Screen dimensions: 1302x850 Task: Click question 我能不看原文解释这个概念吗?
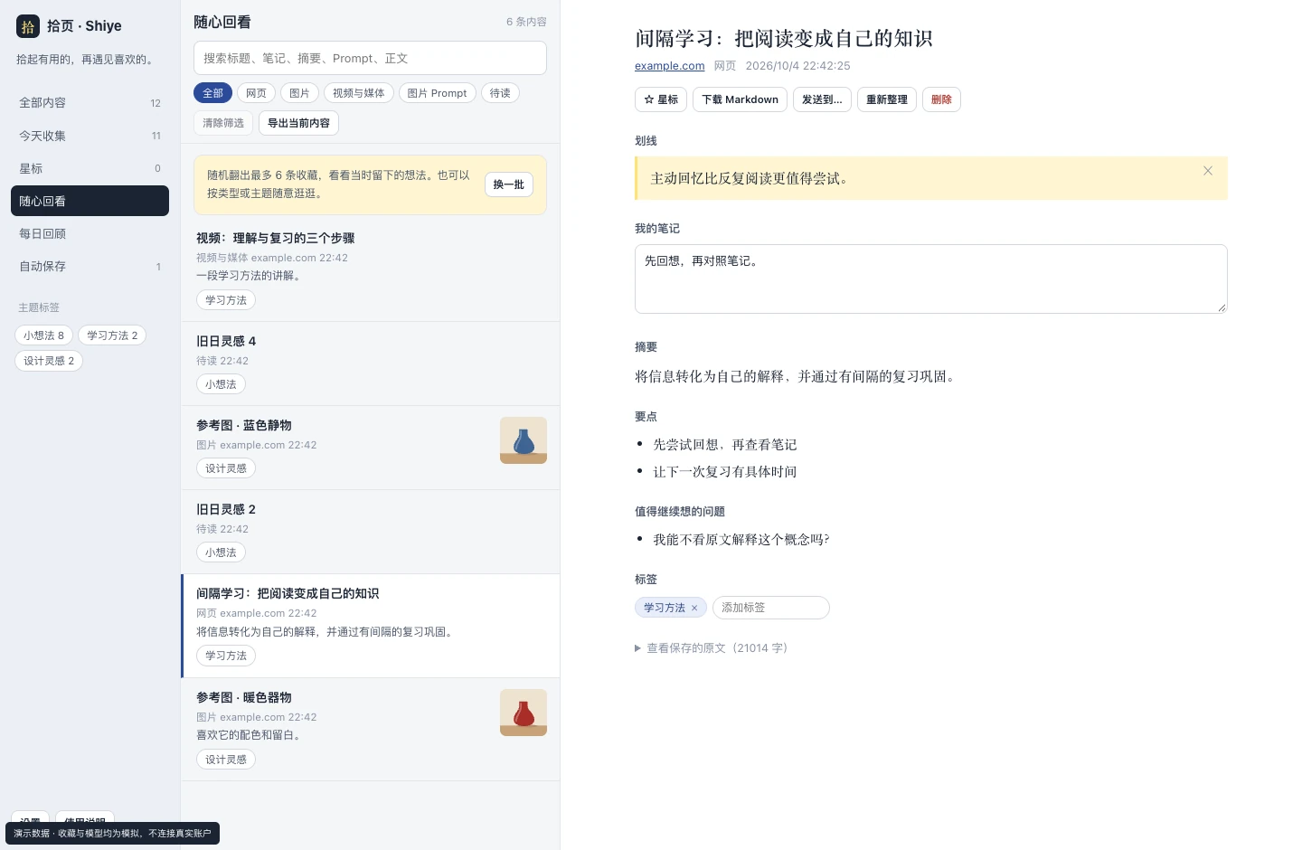pyautogui.click(x=741, y=540)
